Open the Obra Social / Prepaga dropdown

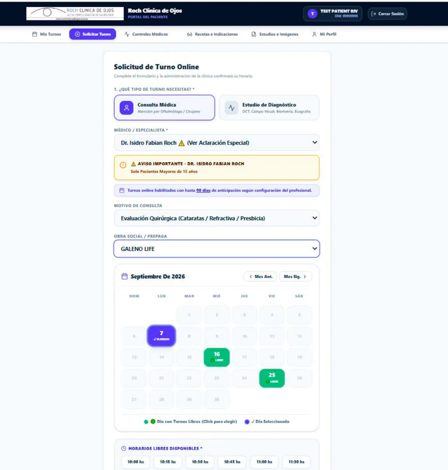pyautogui.click(x=217, y=249)
